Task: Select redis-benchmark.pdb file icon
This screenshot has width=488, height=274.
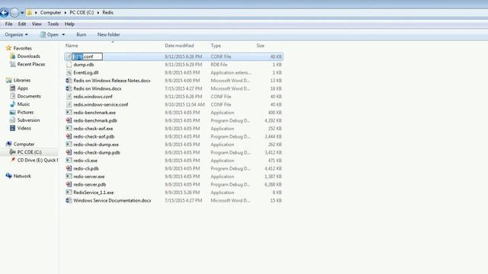Action: 69,120
